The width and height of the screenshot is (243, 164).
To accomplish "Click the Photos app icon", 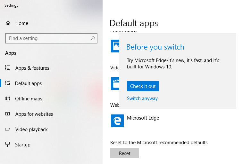I will [115, 46].
